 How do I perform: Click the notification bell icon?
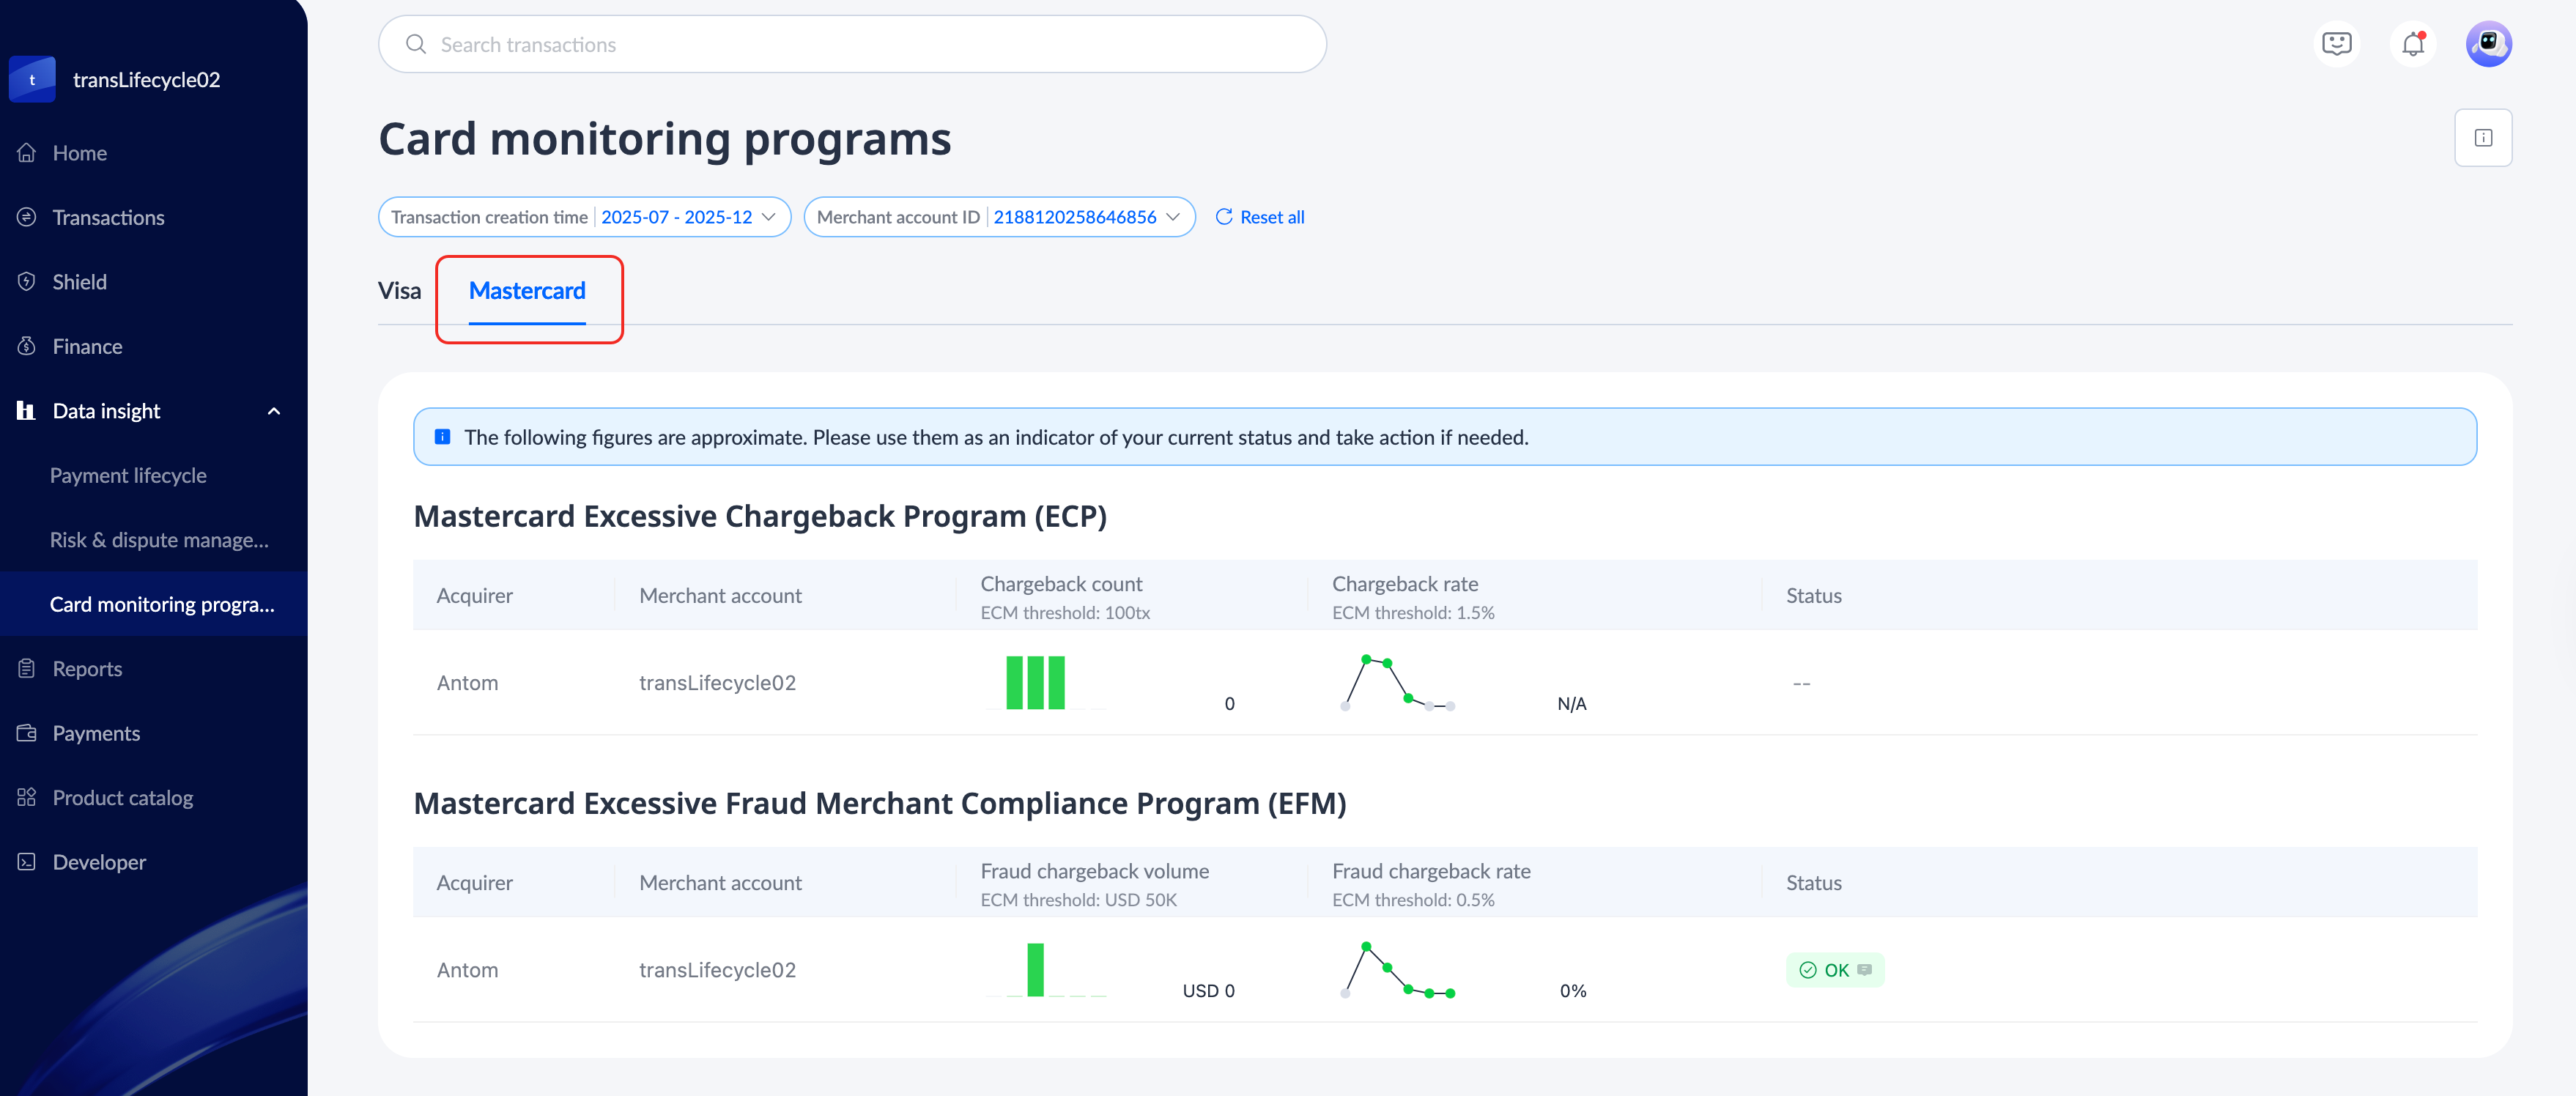(x=2412, y=44)
